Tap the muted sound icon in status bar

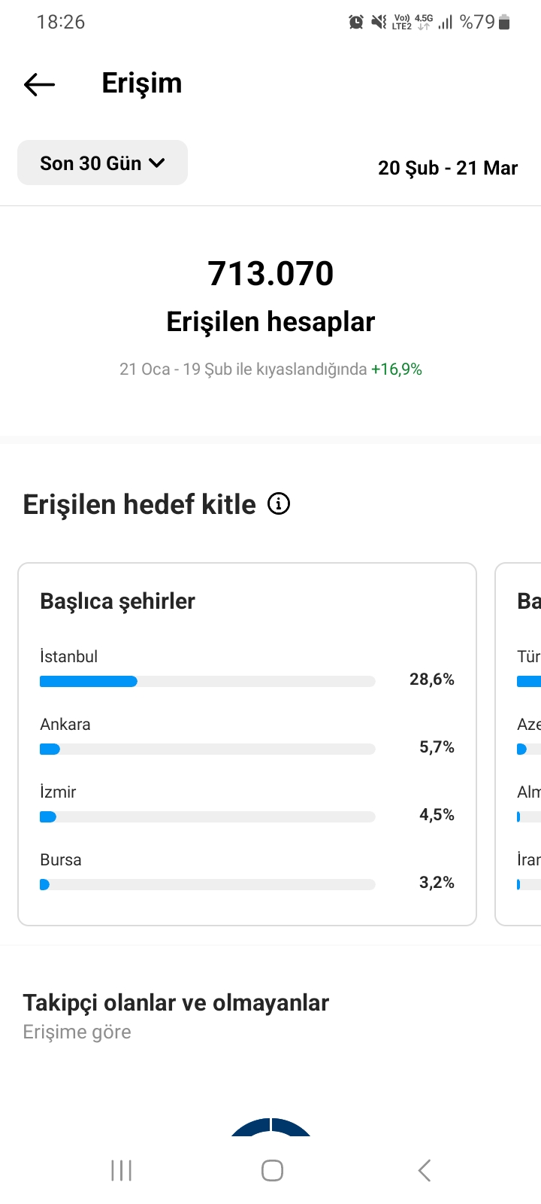coord(379,22)
